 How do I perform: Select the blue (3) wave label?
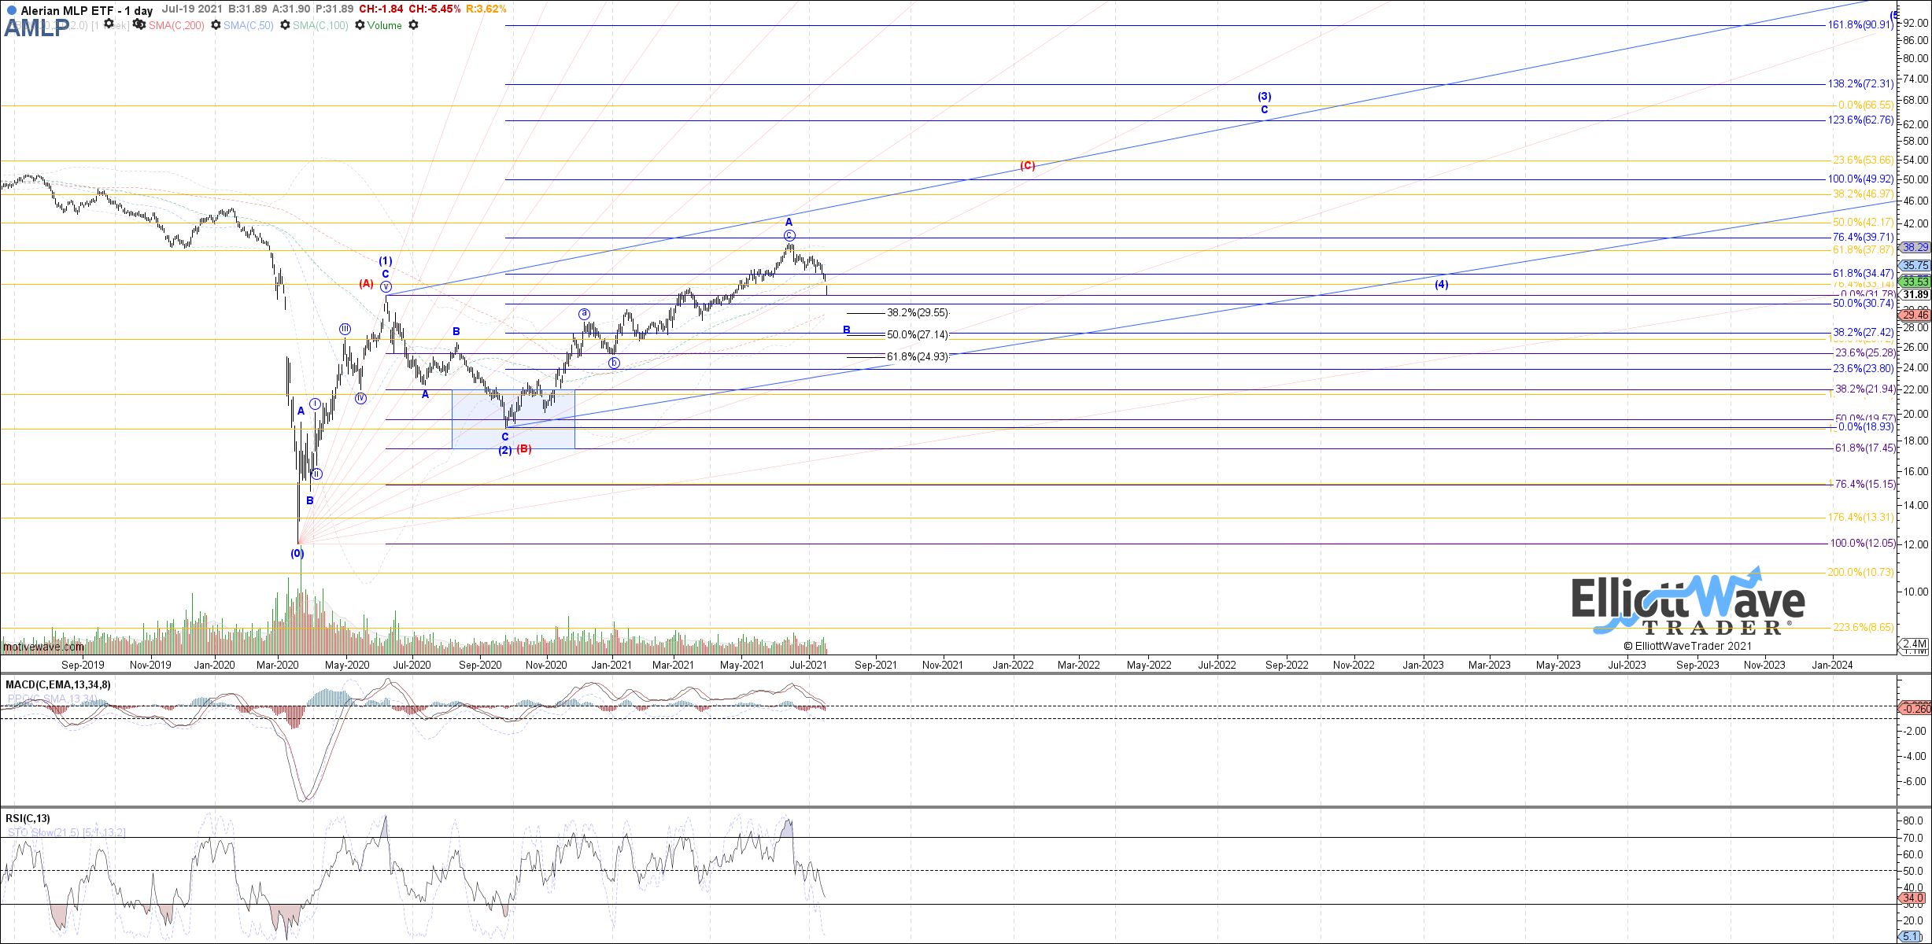pyautogui.click(x=1265, y=96)
